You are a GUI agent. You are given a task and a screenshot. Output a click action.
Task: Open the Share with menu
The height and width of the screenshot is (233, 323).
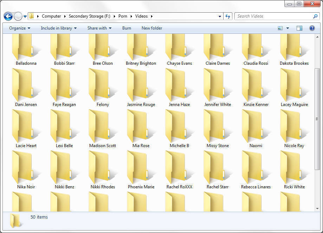click(x=99, y=28)
